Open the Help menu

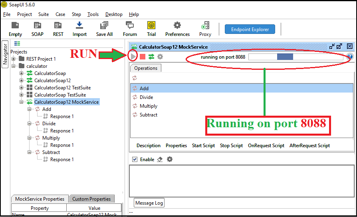[x=134, y=14]
